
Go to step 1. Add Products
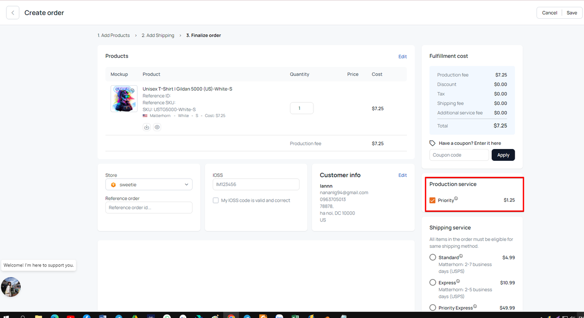click(x=114, y=36)
